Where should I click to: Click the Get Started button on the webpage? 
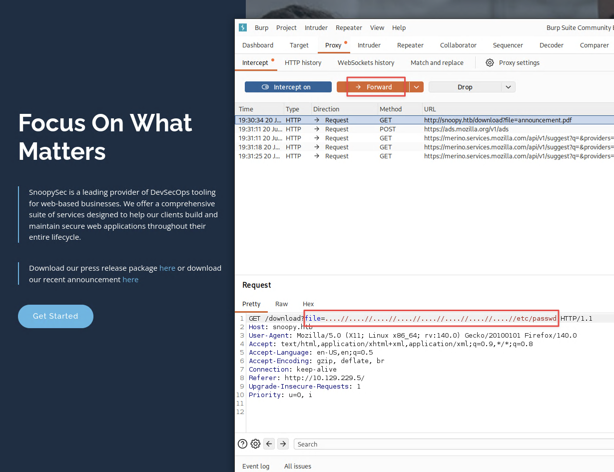tap(55, 316)
